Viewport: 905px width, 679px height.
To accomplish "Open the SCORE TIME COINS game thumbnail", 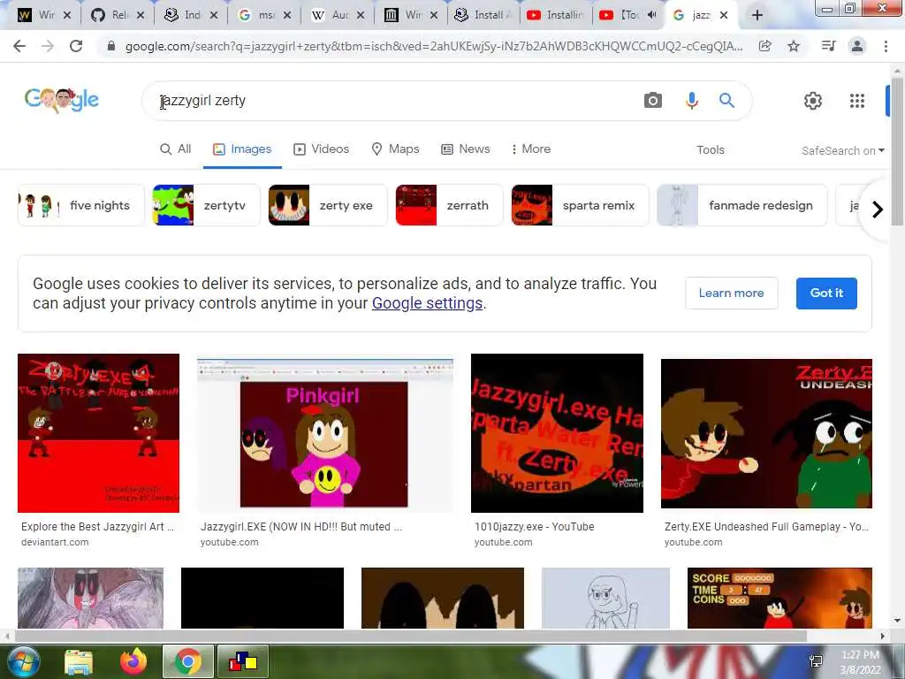I will [780, 599].
